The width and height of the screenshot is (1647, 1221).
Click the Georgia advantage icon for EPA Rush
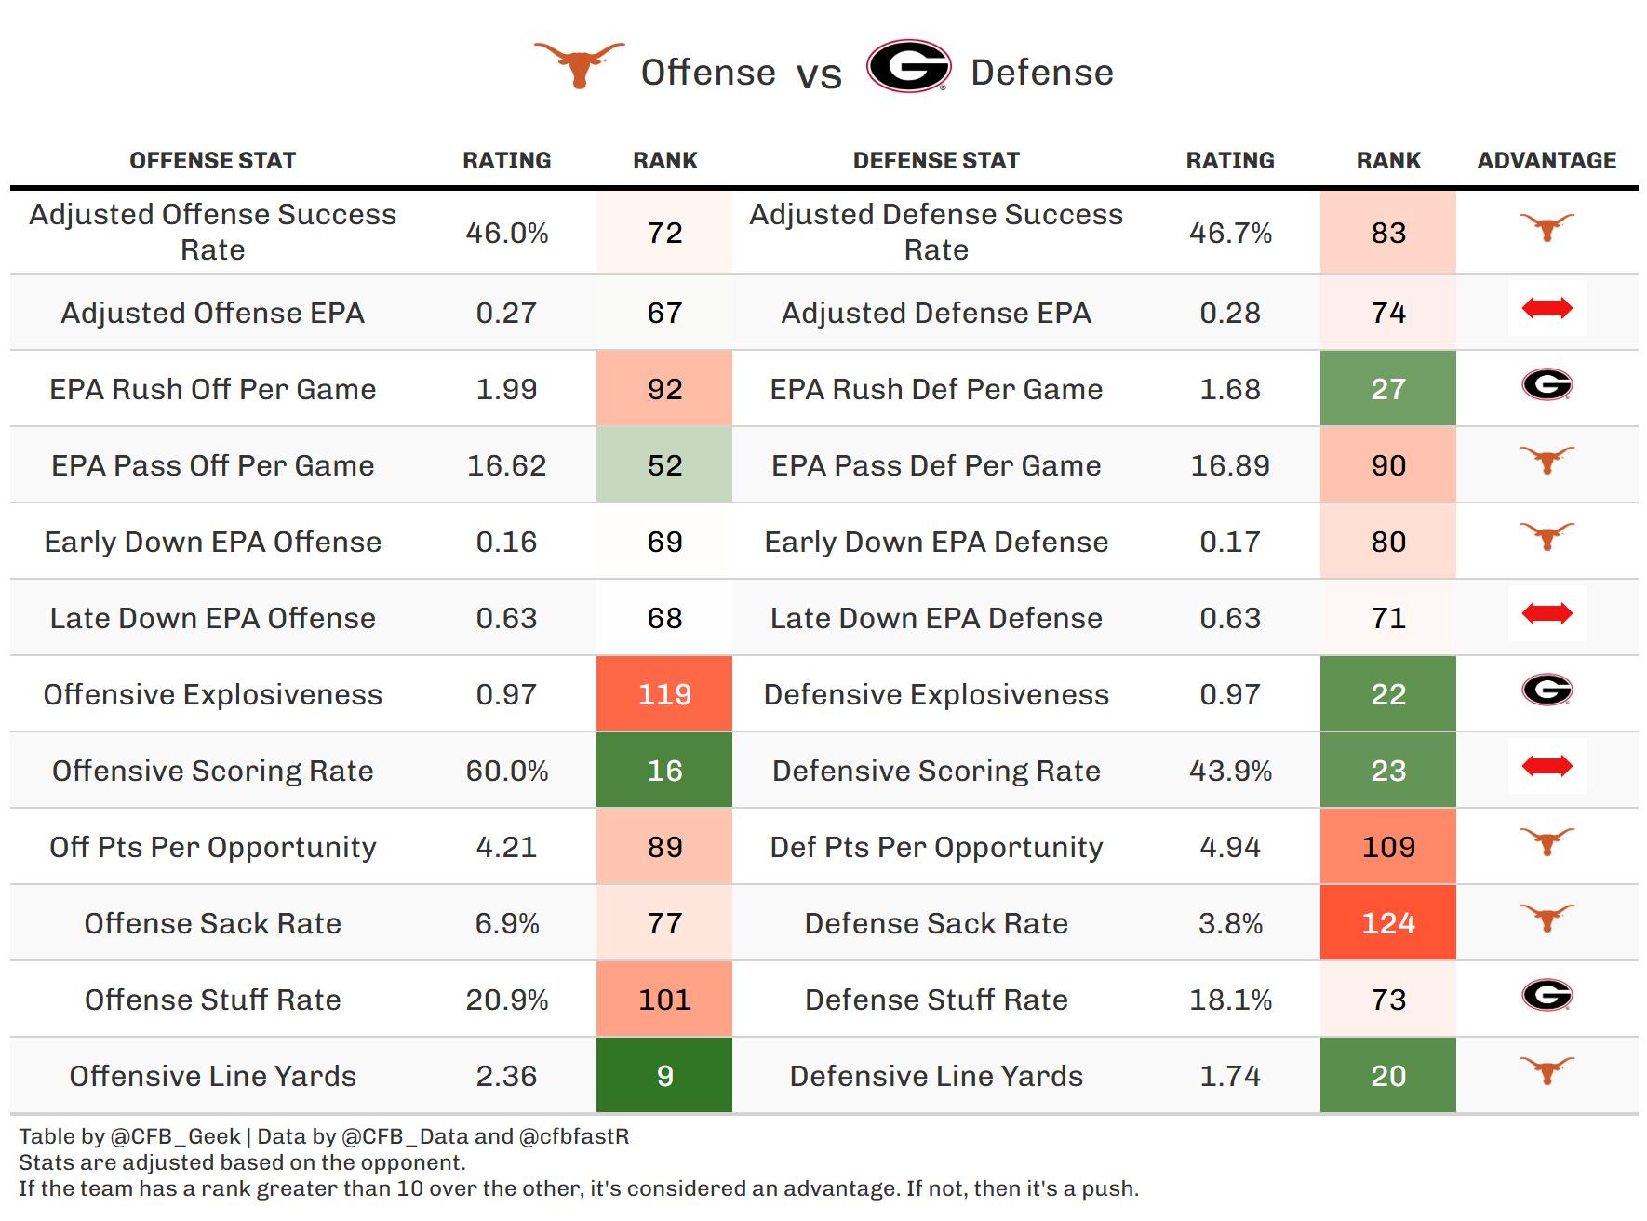click(x=1547, y=384)
